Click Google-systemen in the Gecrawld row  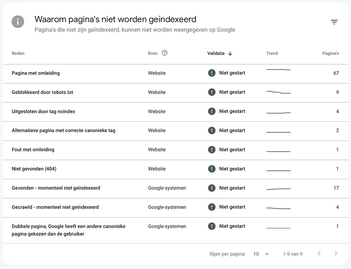point(167,207)
